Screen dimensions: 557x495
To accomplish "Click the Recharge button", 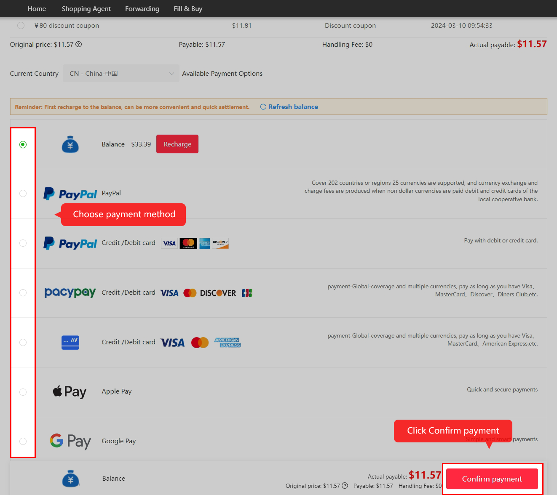I will pyautogui.click(x=177, y=144).
